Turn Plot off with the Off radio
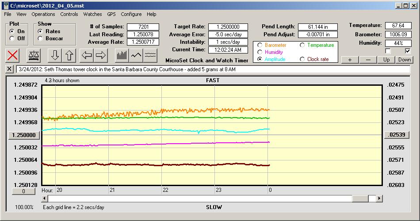Screen dimensions: 420x221 (12, 38)
